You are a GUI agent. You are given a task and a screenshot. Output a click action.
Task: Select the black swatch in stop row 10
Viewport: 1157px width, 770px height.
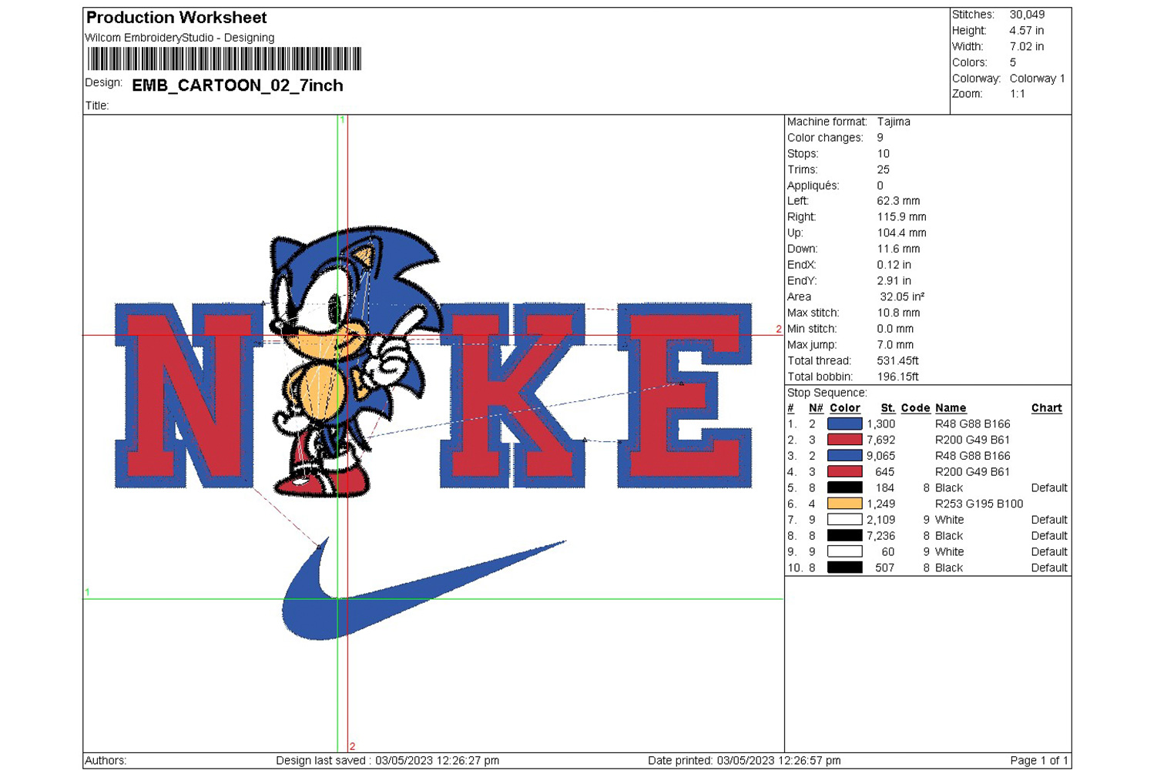pyautogui.click(x=844, y=567)
